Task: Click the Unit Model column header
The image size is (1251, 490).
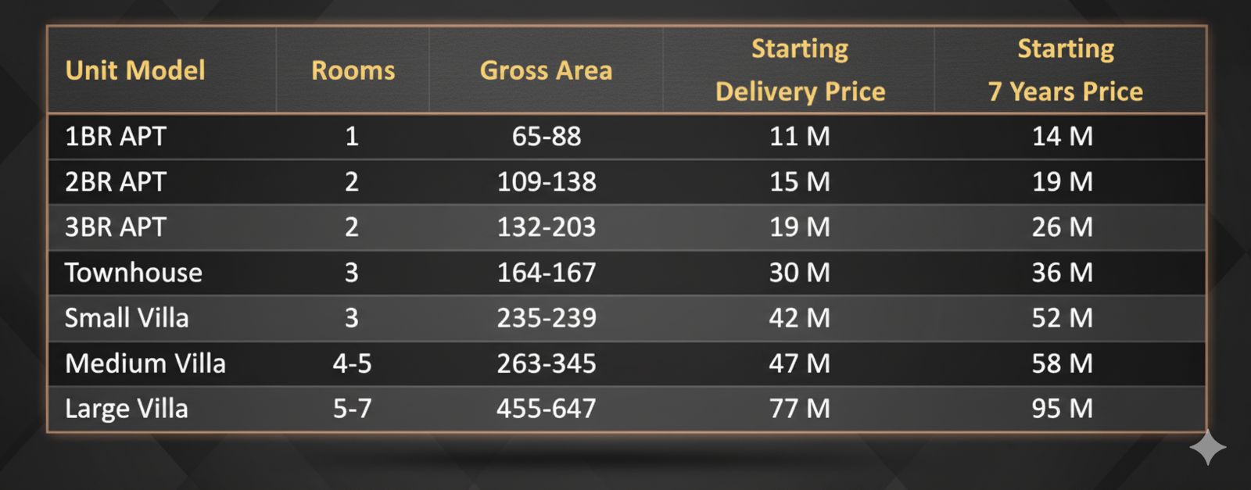Action: [x=135, y=70]
